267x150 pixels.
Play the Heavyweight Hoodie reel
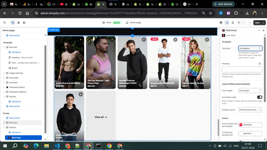(x=80, y=94)
